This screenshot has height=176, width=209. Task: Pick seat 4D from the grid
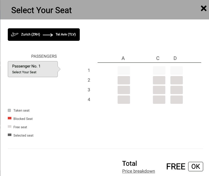tap(176, 100)
